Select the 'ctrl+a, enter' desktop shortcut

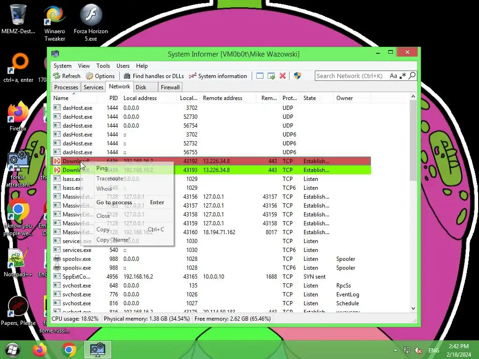[x=18, y=68]
